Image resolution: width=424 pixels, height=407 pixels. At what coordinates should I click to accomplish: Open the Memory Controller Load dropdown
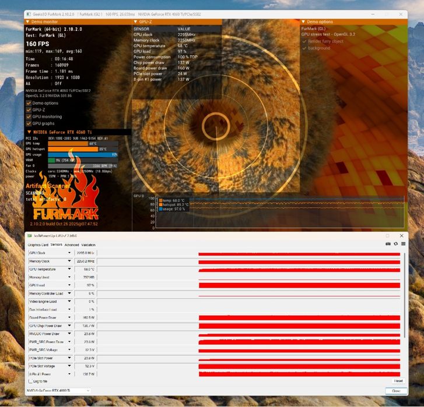(x=69, y=293)
